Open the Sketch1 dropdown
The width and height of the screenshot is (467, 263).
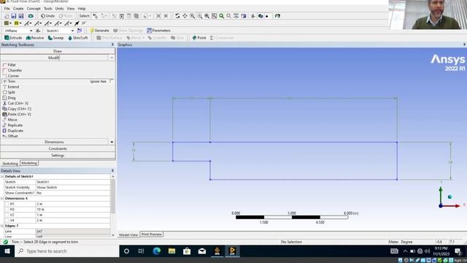click(x=72, y=31)
